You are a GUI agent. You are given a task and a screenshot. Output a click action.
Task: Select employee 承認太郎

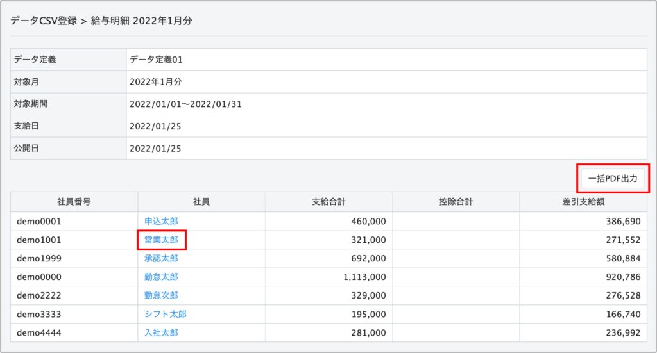(161, 258)
